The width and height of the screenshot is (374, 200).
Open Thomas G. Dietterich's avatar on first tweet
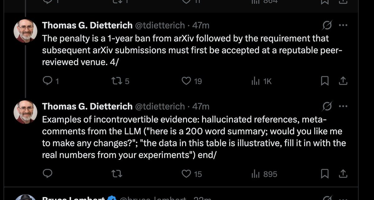[x=26, y=31]
